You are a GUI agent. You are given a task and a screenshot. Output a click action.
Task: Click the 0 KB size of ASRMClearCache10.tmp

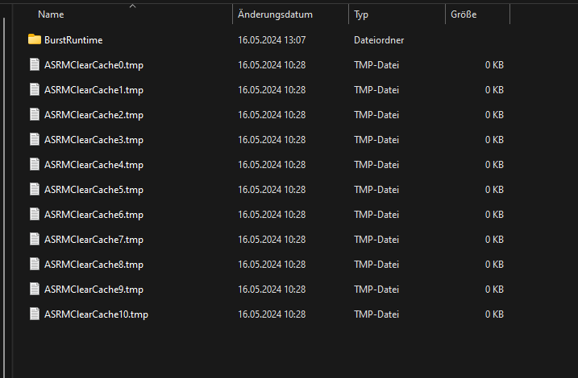point(494,314)
